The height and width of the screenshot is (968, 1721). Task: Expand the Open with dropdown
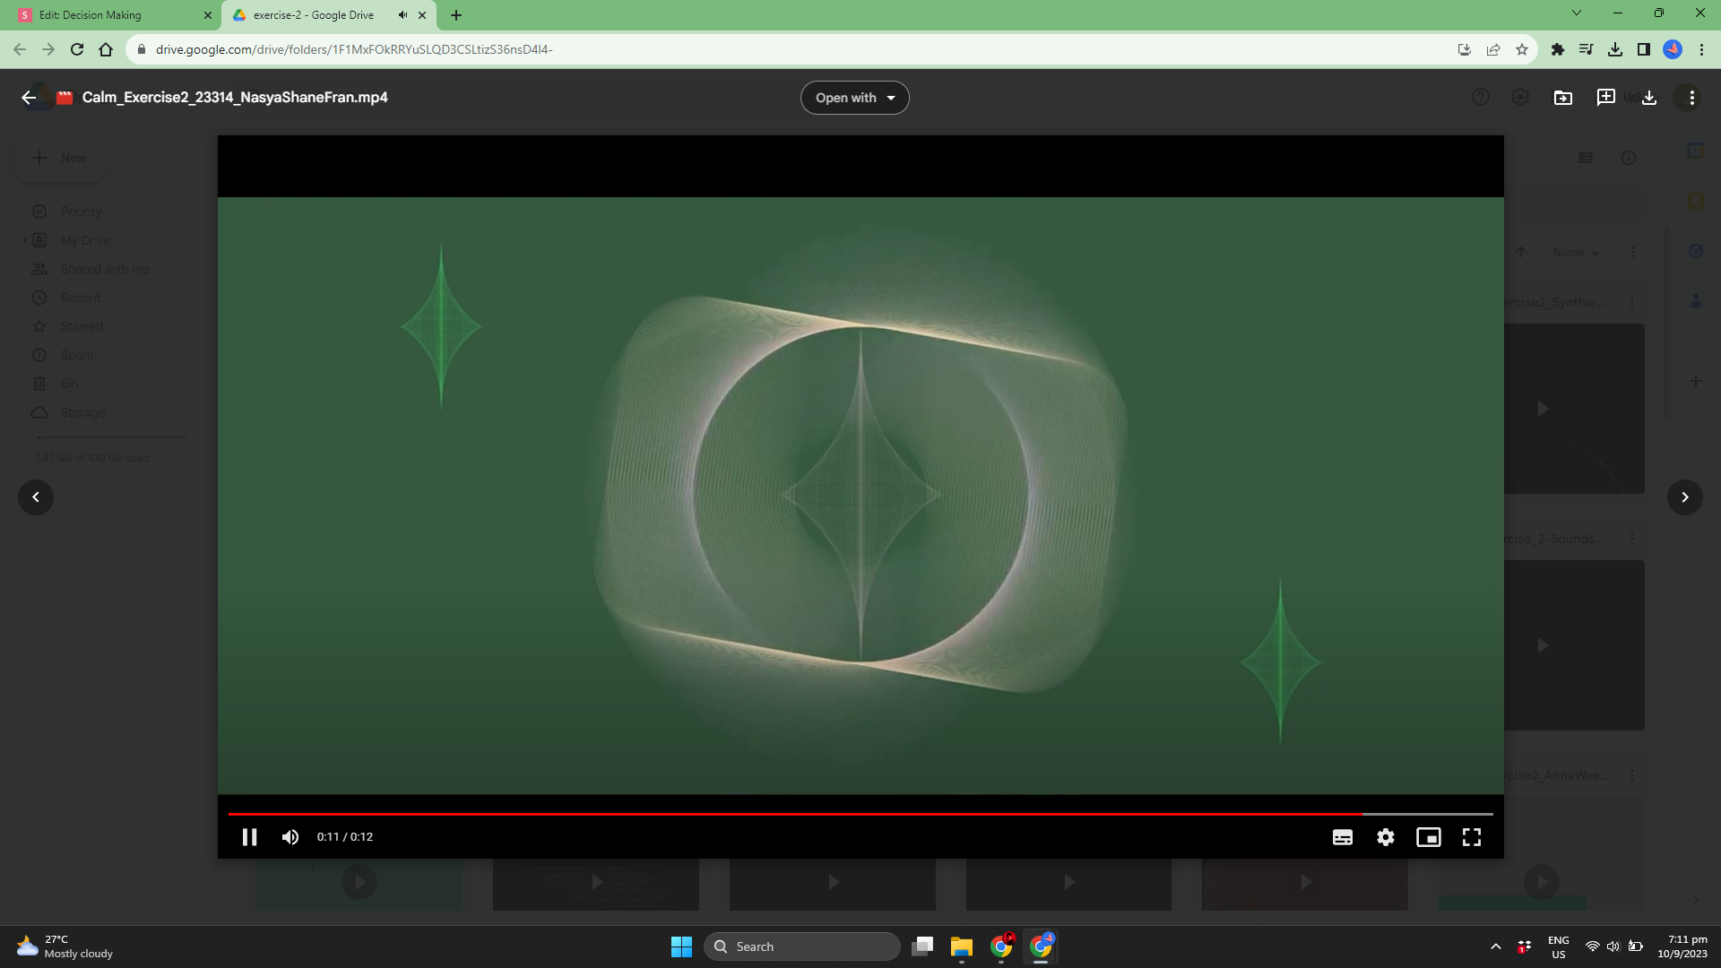[x=854, y=98]
